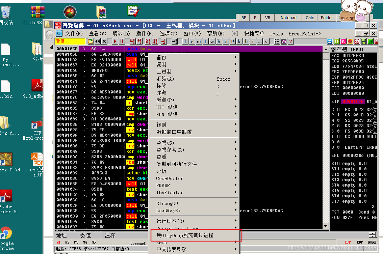Viewport: 383px width, 254px height.
Task: Click disassembly scrollbar down arrow
Action: point(326,226)
